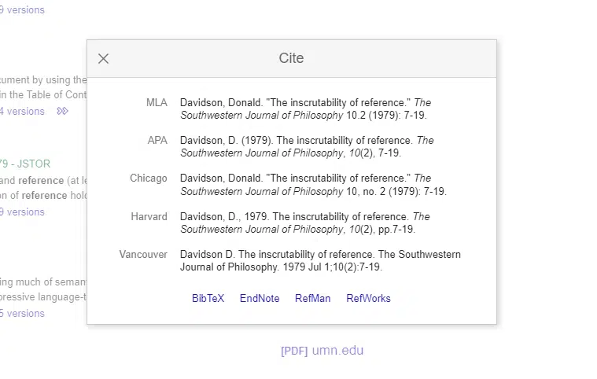Select the Vancouver citation text
The width and height of the screenshot is (597, 379).
click(320, 260)
